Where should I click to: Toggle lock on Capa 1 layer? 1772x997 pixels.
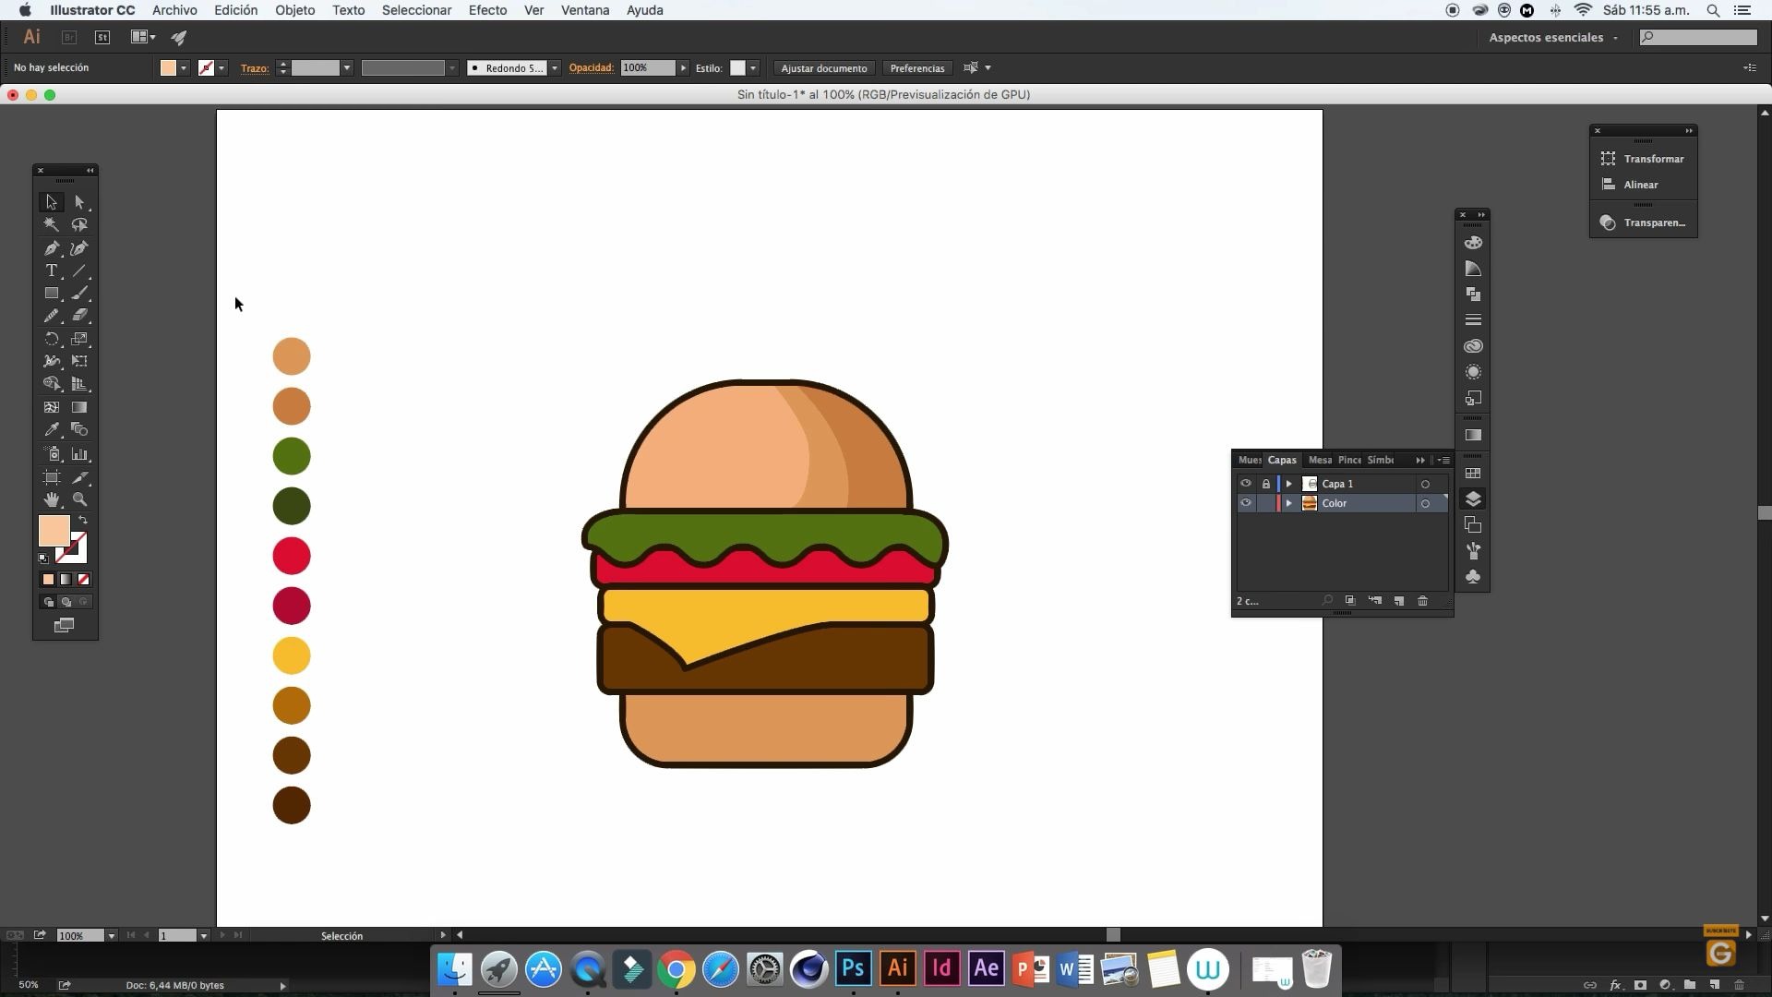[x=1265, y=484]
